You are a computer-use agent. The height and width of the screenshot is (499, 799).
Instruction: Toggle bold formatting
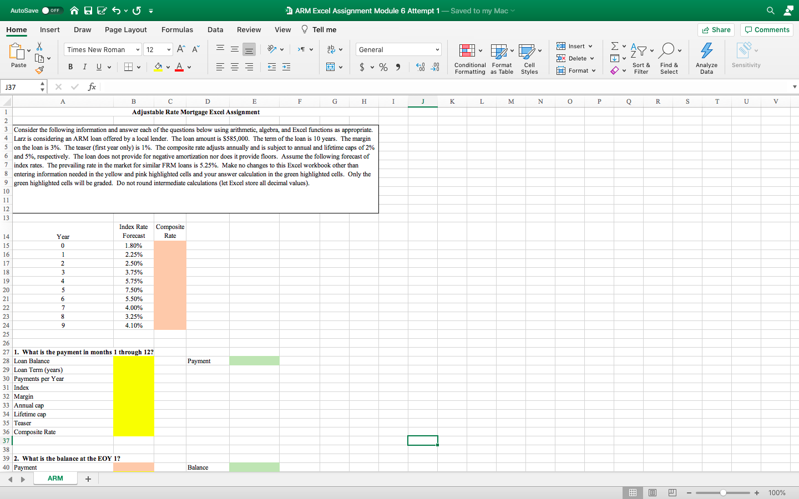[70, 66]
